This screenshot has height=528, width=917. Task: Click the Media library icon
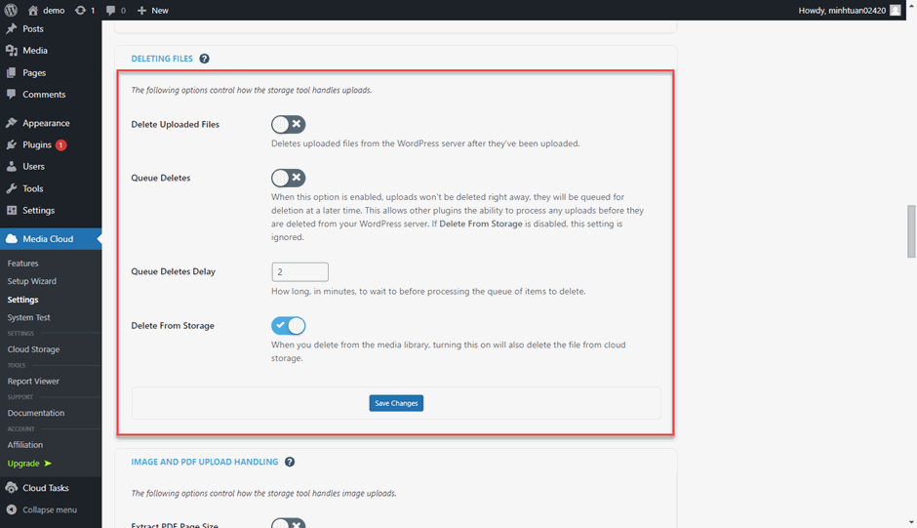[11, 51]
